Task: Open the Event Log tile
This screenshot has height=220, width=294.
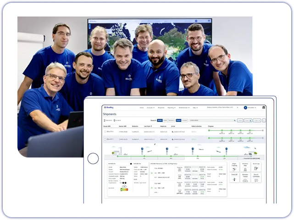Action: [256, 168]
